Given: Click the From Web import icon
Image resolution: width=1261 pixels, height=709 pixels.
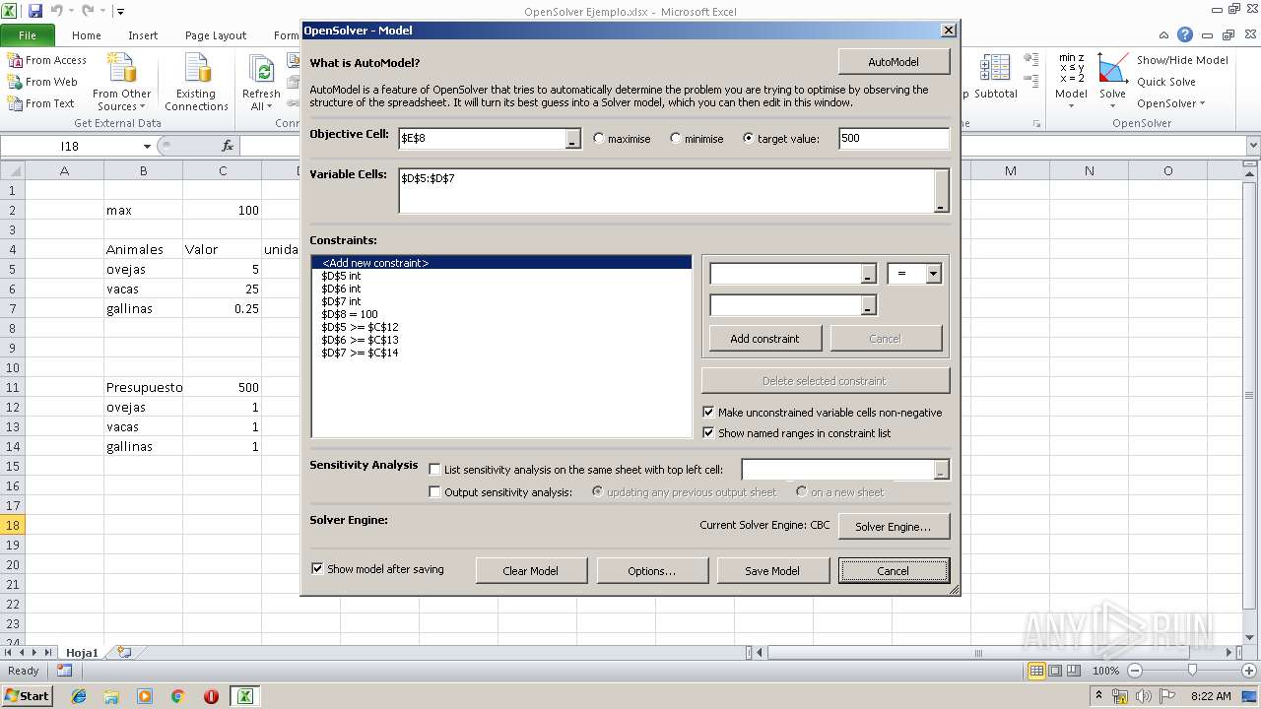Looking at the screenshot, I should pos(15,82).
